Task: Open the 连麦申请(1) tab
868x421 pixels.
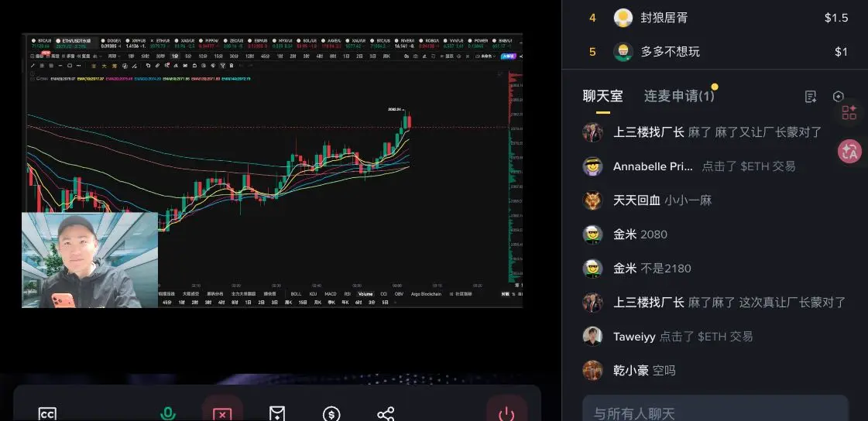Action: pos(679,96)
